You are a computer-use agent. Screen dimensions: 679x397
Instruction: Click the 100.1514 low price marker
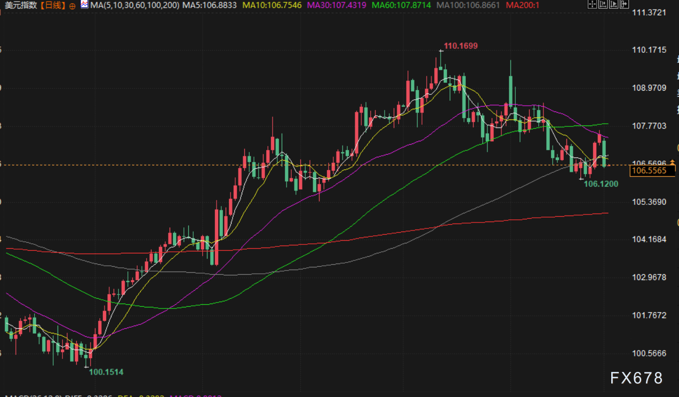[x=106, y=372]
